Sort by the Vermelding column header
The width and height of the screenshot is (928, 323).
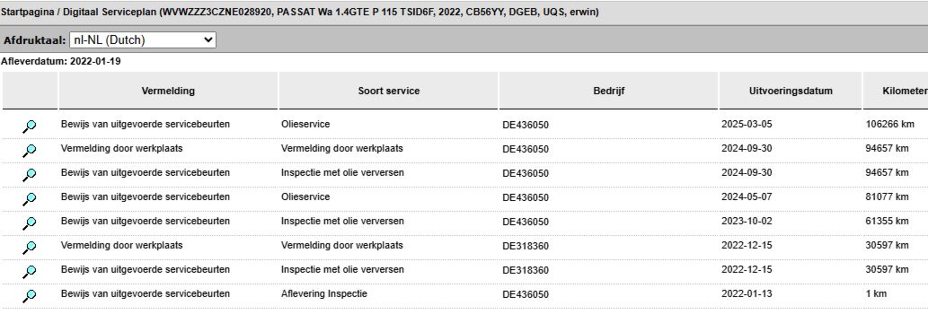pos(168,91)
